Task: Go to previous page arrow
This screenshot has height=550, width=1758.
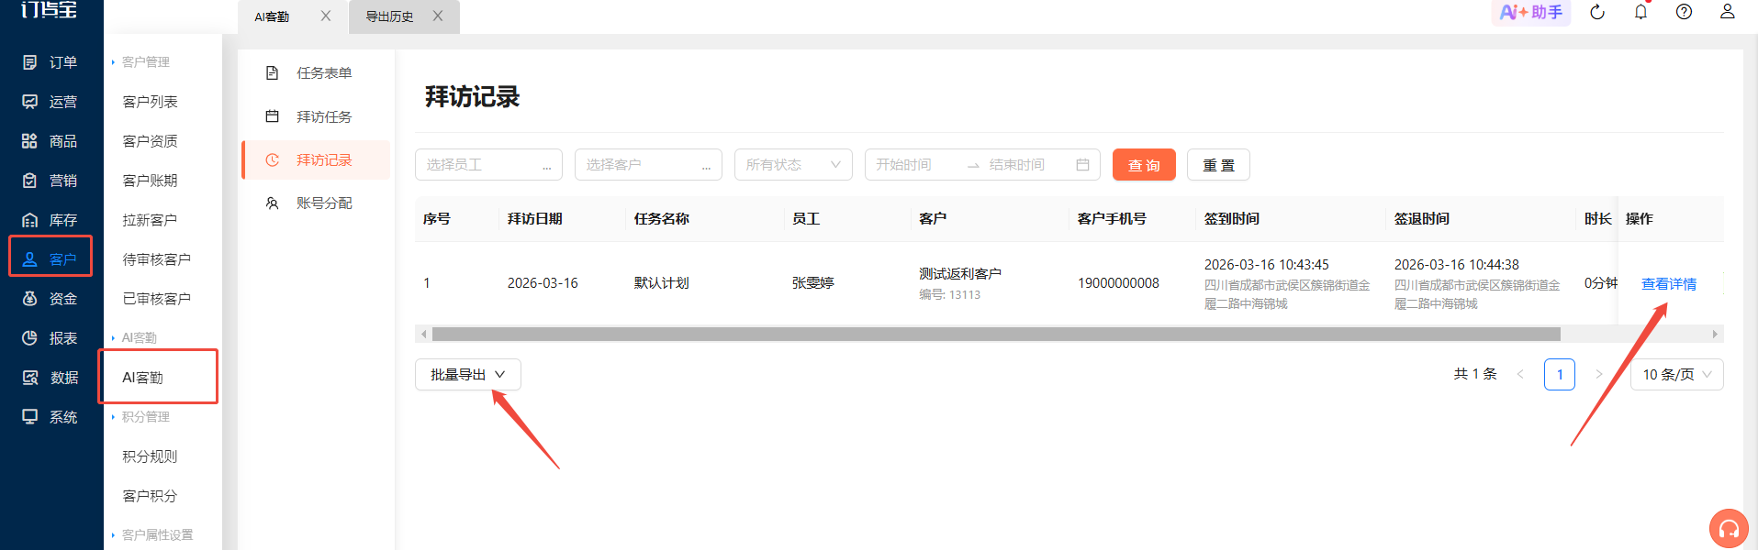Action: [1520, 375]
